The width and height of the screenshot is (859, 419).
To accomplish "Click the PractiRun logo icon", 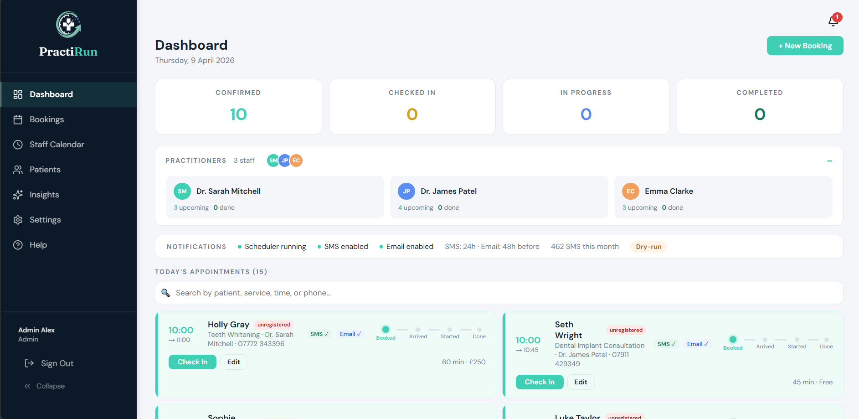I will coord(68,25).
